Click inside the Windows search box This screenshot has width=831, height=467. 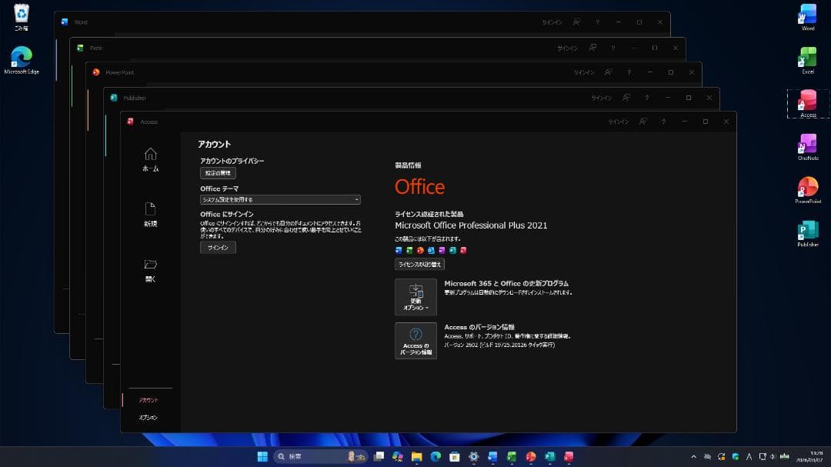[x=308, y=455]
